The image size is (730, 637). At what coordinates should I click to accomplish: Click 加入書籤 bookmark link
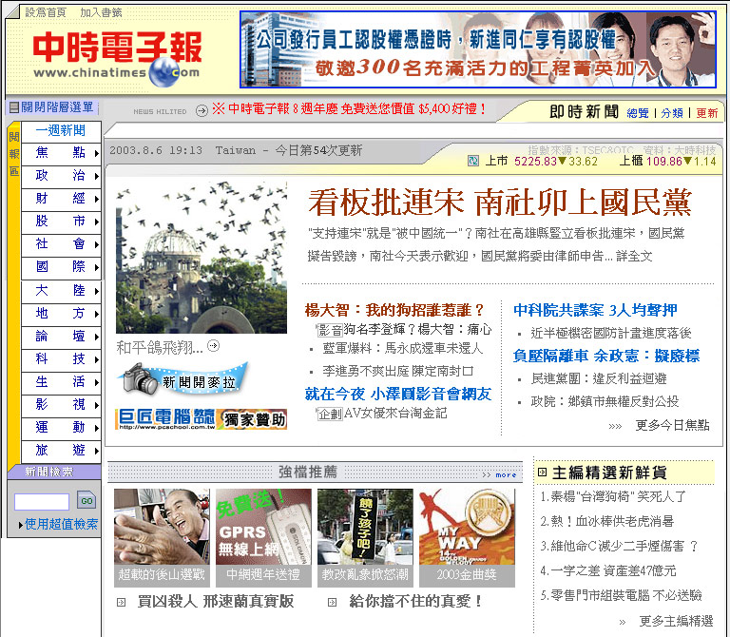click(101, 12)
